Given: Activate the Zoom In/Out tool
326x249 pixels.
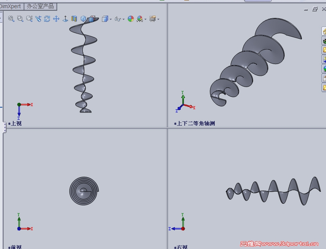Looking at the screenshot, I should point(29,19).
